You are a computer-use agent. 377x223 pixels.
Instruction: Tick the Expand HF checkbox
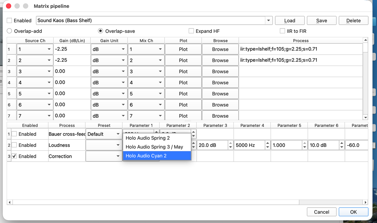point(191,31)
